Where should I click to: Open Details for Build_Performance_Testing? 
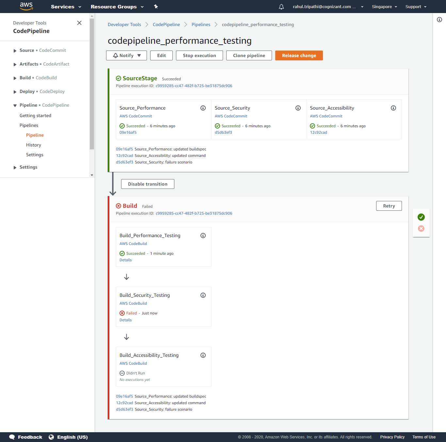126,260
